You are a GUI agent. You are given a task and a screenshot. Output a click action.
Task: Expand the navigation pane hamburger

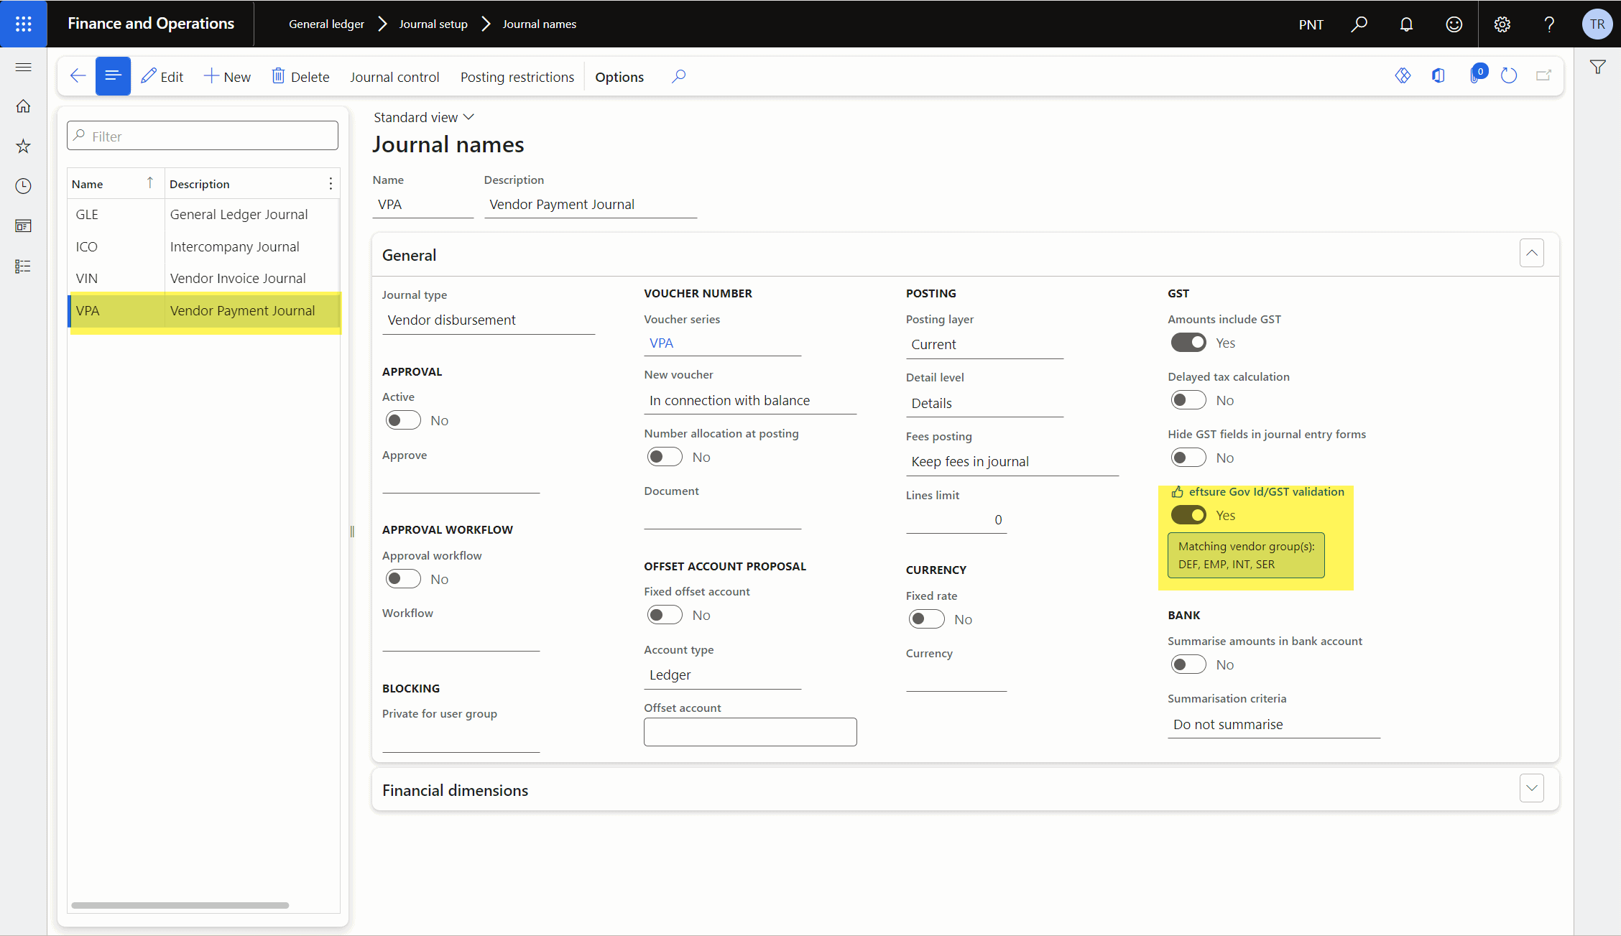pyautogui.click(x=24, y=67)
